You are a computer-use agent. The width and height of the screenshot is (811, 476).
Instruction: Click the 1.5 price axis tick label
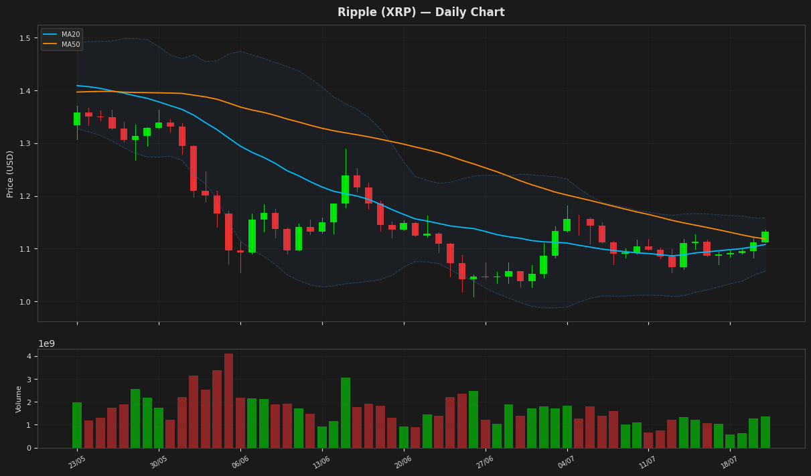pos(25,38)
